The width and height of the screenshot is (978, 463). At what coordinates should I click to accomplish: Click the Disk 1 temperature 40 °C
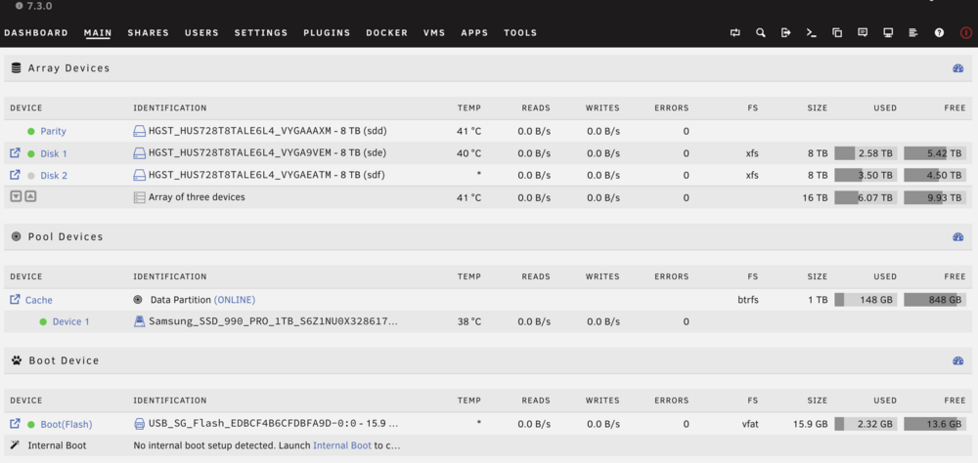(x=468, y=153)
